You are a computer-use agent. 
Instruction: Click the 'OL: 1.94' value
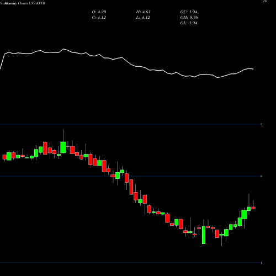click(189, 23)
